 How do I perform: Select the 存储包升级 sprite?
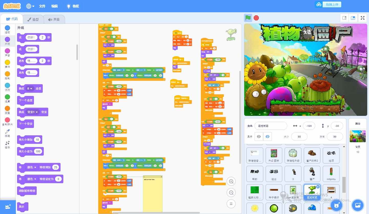point(293,155)
